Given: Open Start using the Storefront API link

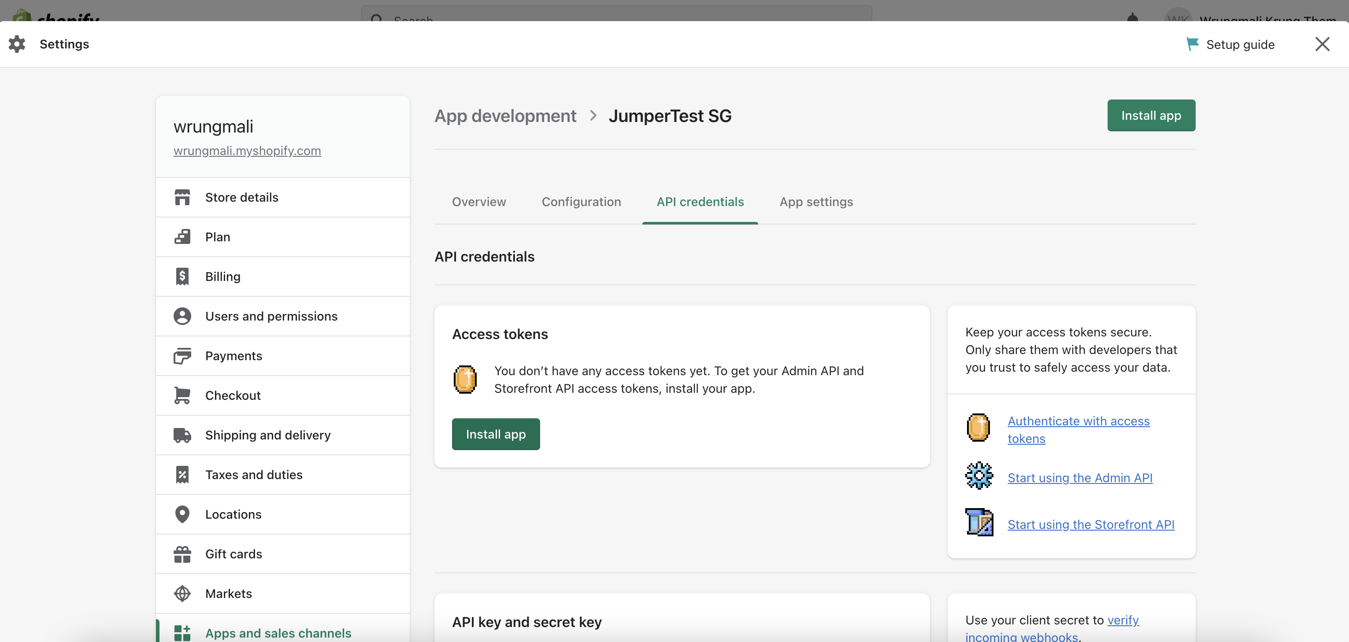Looking at the screenshot, I should coord(1091,524).
